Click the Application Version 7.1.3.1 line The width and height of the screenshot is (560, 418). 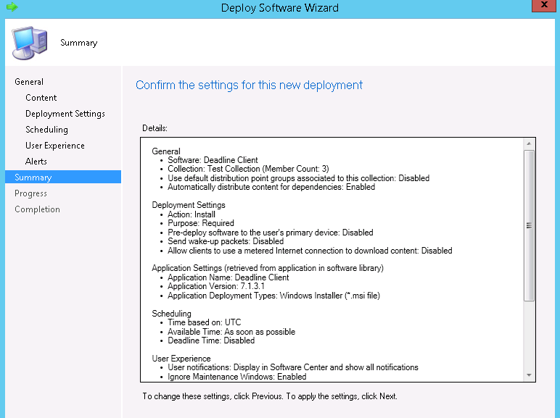point(210,286)
